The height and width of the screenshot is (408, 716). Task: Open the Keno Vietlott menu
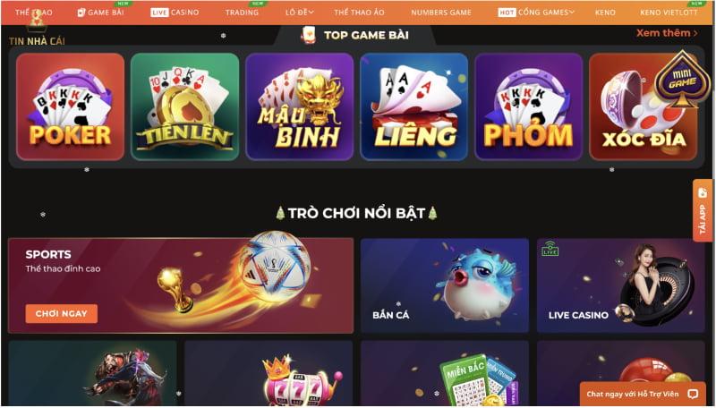(x=669, y=13)
